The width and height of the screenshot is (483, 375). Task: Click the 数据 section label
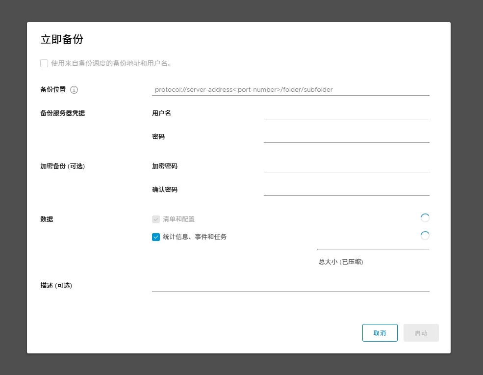[47, 219]
